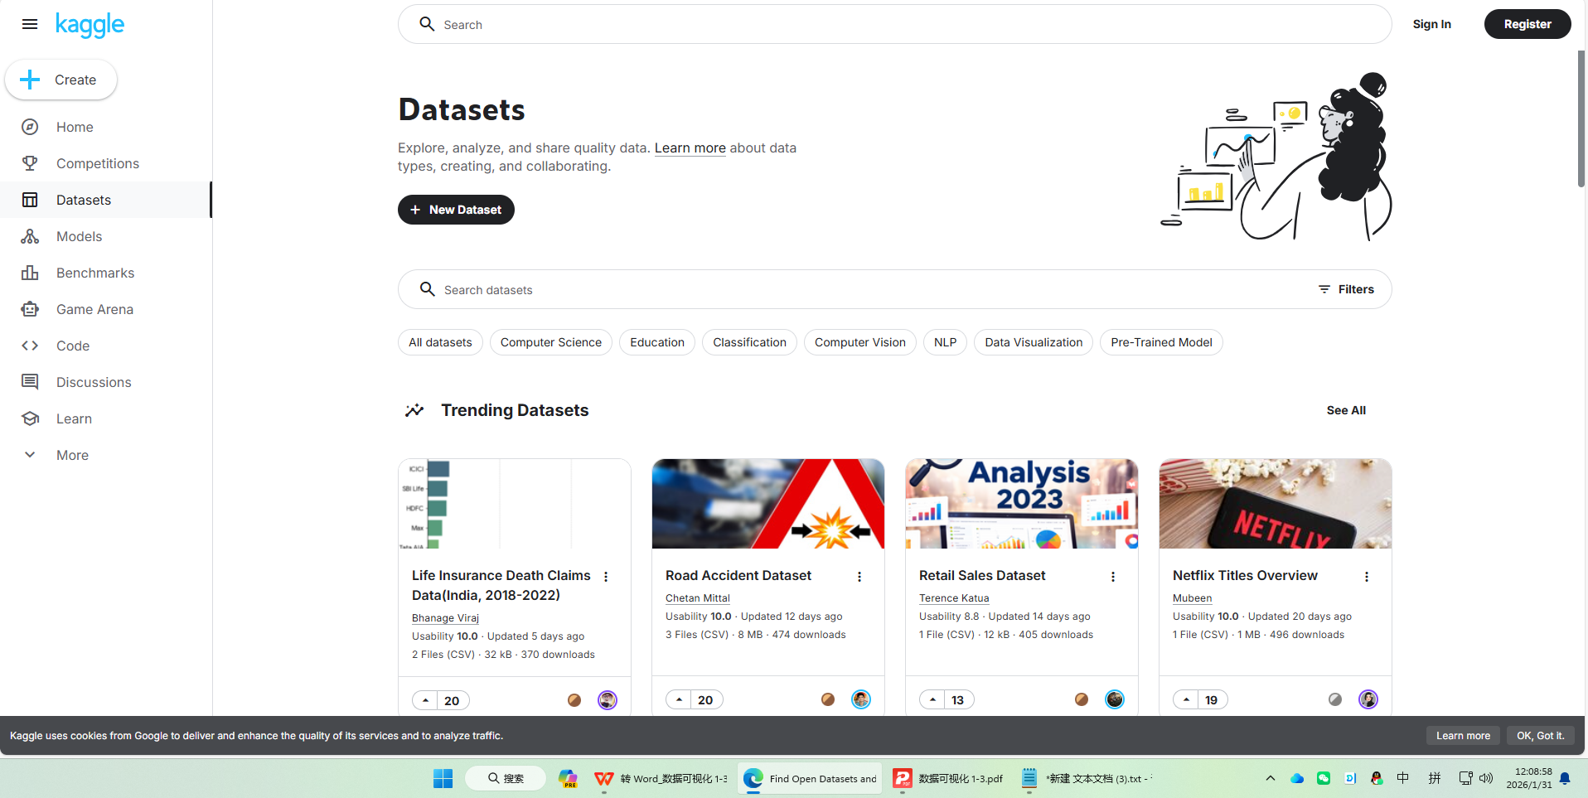This screenshot has height=798, width=1588.
Task: Select the All datasets filter chip
Action: 440,342
